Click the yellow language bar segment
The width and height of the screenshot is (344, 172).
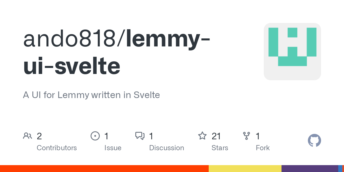click(x=245, y=169)
